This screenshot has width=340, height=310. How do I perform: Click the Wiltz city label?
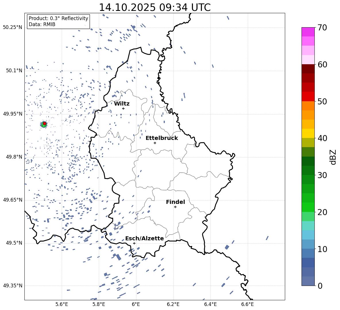122,104
